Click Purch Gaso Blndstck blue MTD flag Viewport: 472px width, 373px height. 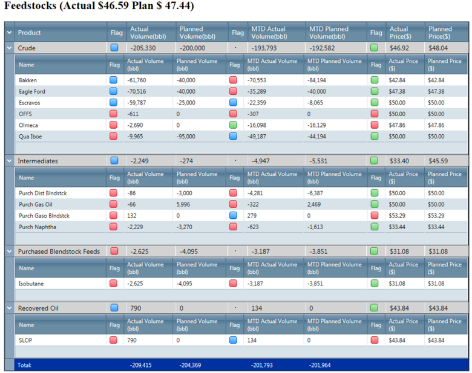(x=234, y=216)
